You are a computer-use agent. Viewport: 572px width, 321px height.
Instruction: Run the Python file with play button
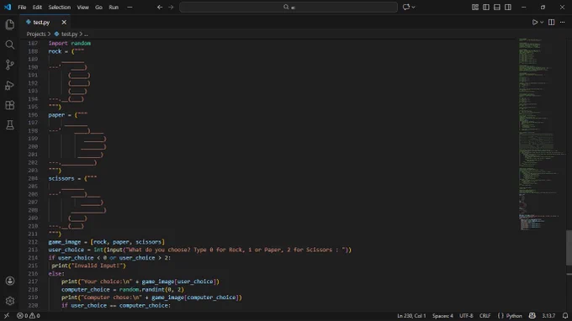[535, 22]
